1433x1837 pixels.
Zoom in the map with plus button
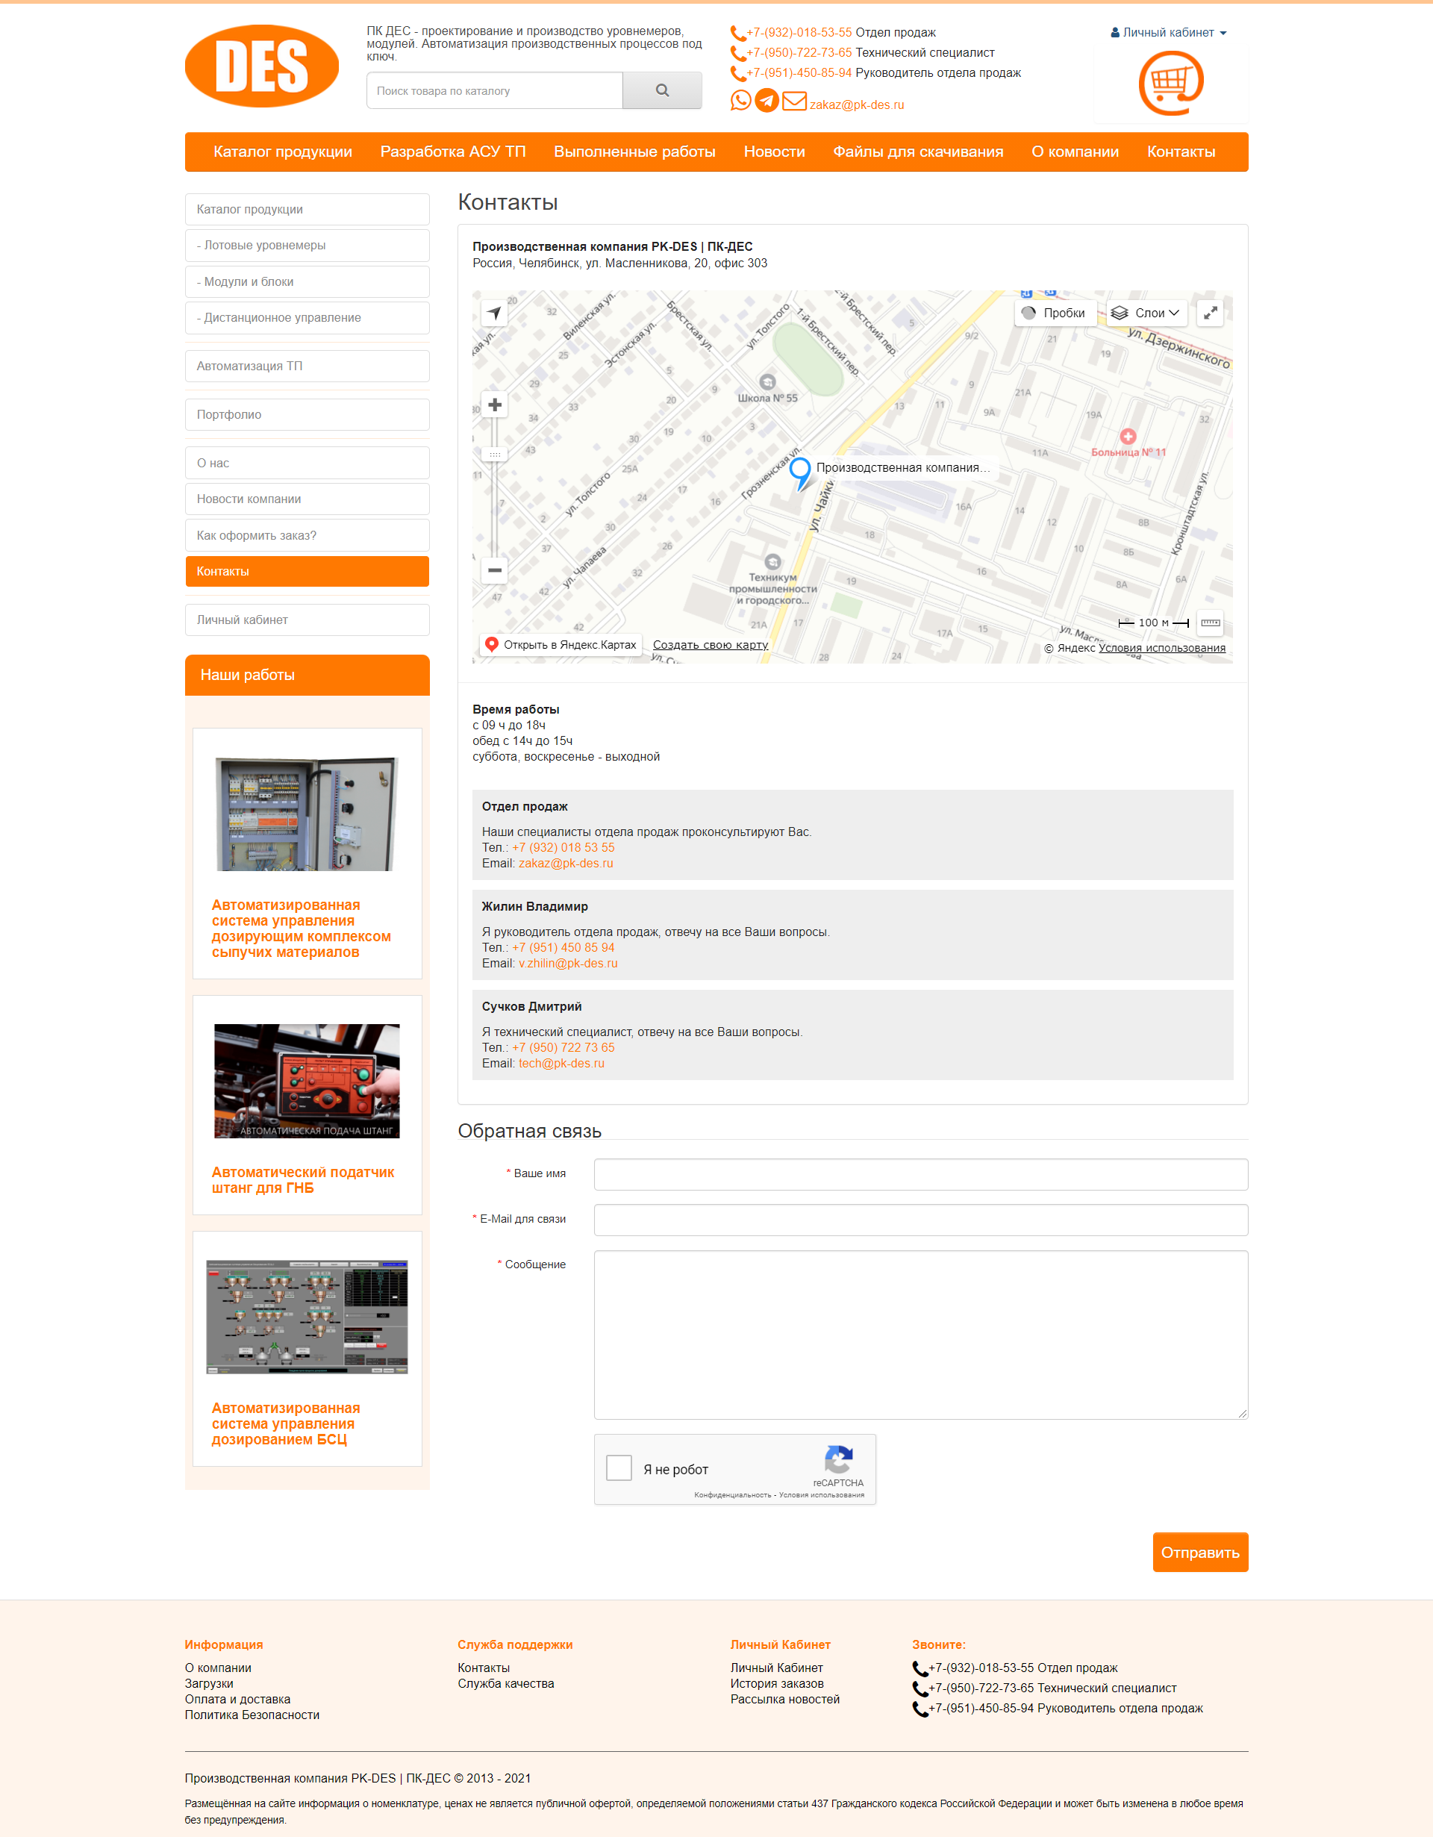(x=495, y=405)
